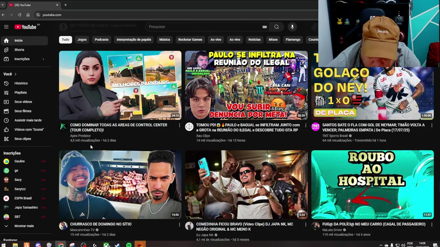Select the Flamengo filter chip

coord(293,39)
